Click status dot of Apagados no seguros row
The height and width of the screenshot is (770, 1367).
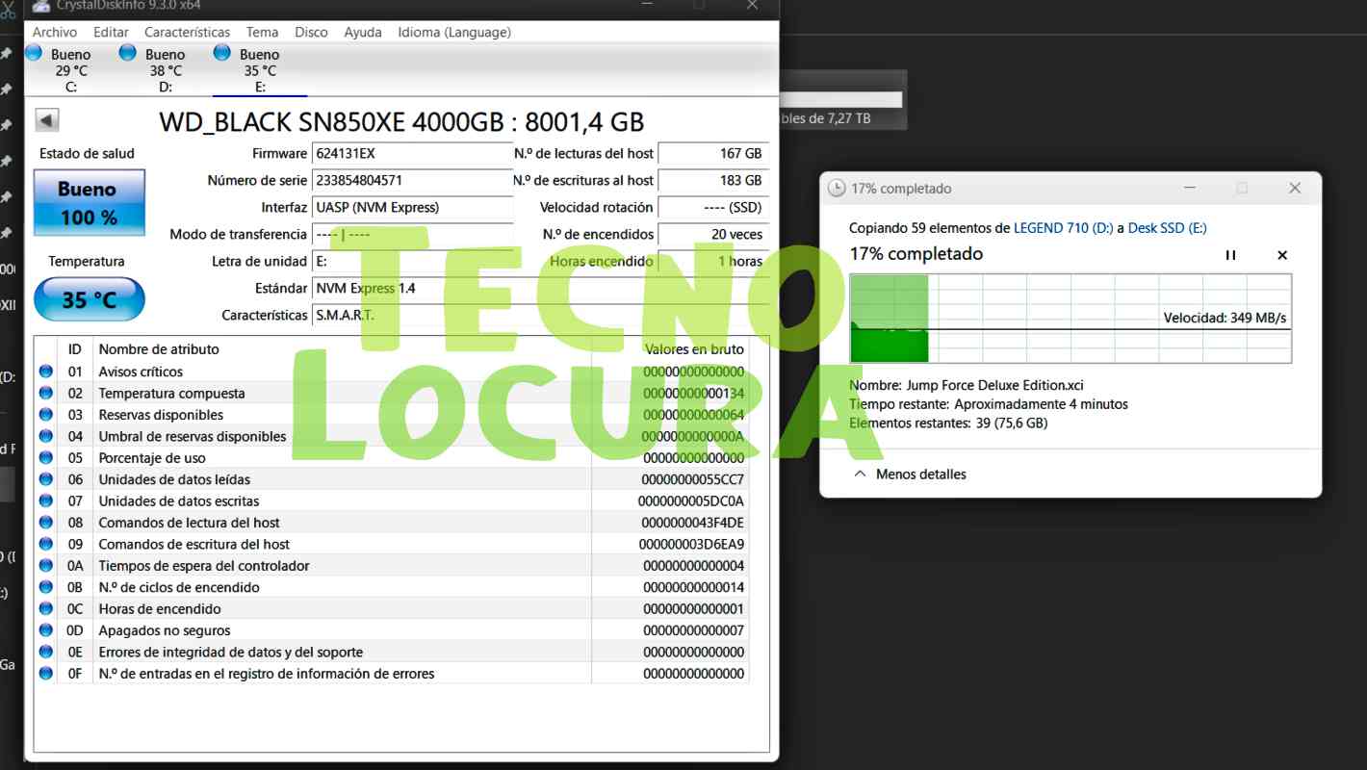[45, 630]
